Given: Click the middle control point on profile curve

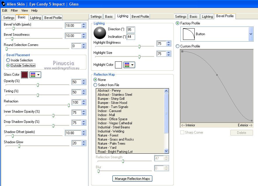Looking at the screenshot, I should click(217, 75).
